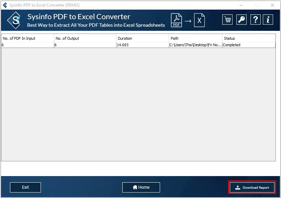Exit the converter with the Exit button
Viewport: 281px width, 198px height.
pos(25,187)
